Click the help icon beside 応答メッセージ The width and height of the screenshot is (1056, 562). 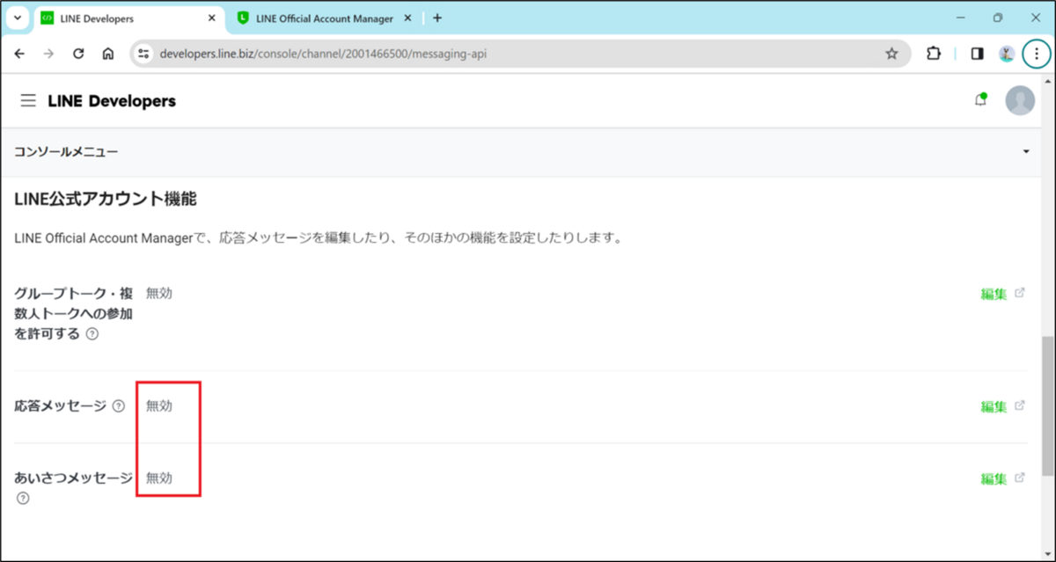[119, 406]
